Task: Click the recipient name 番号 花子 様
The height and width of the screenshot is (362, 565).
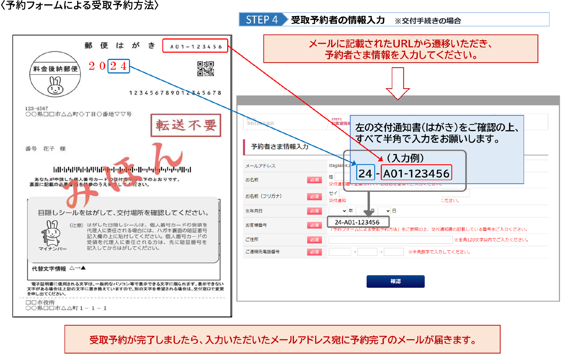Action: pos(45,149)
